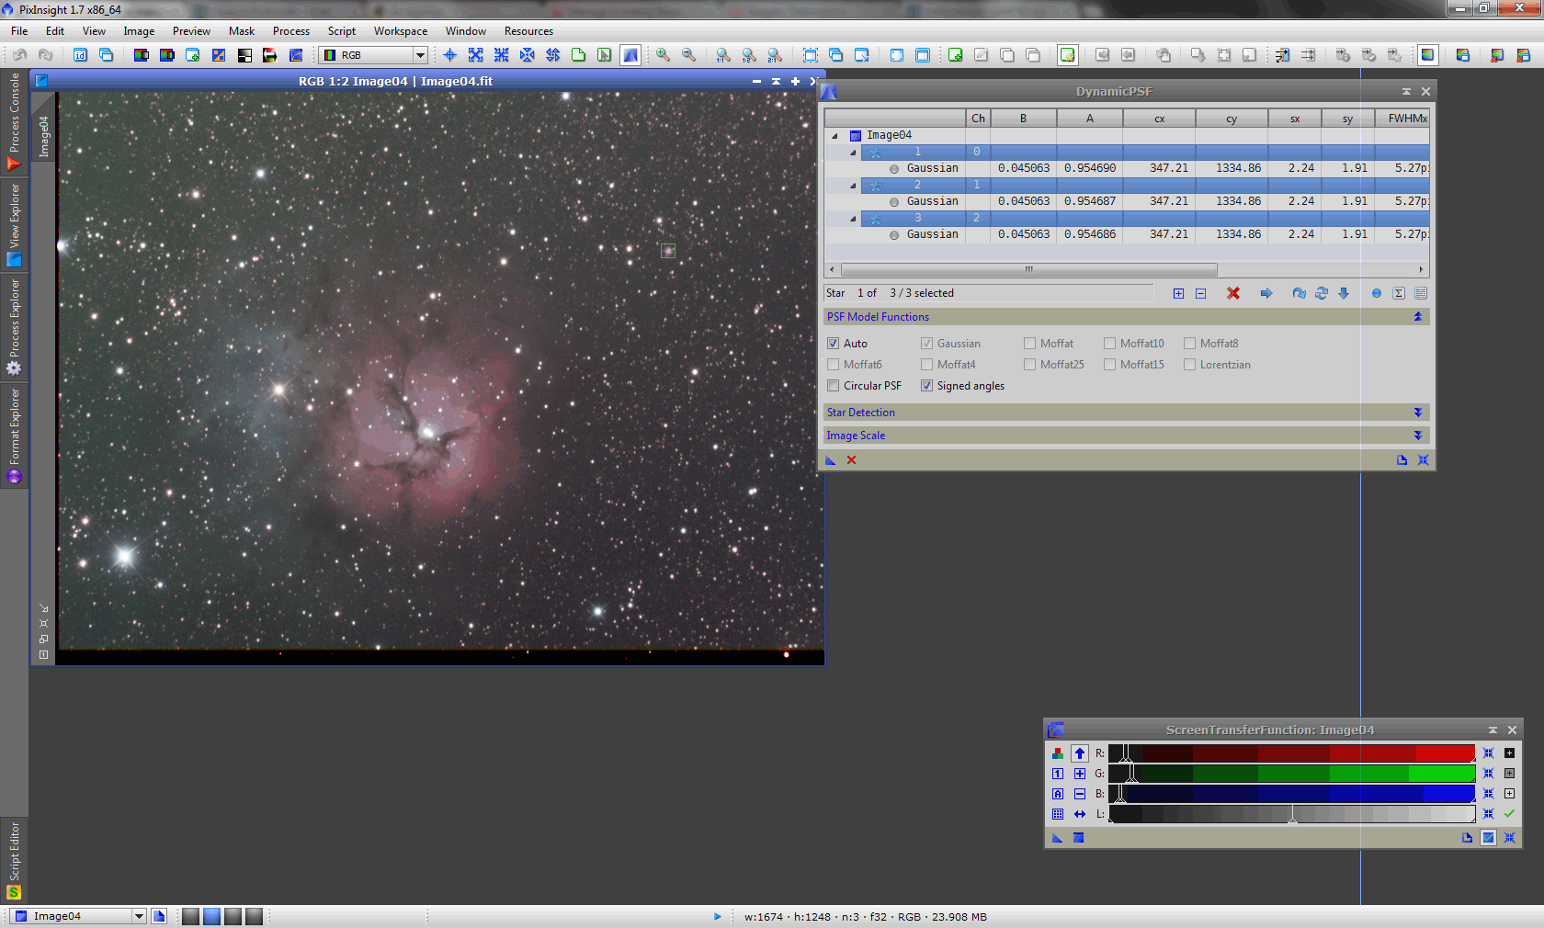Click the R channel slider in STF
Image resolution: width=1544 pixels, height=928 pixels.
(1291, 753)
